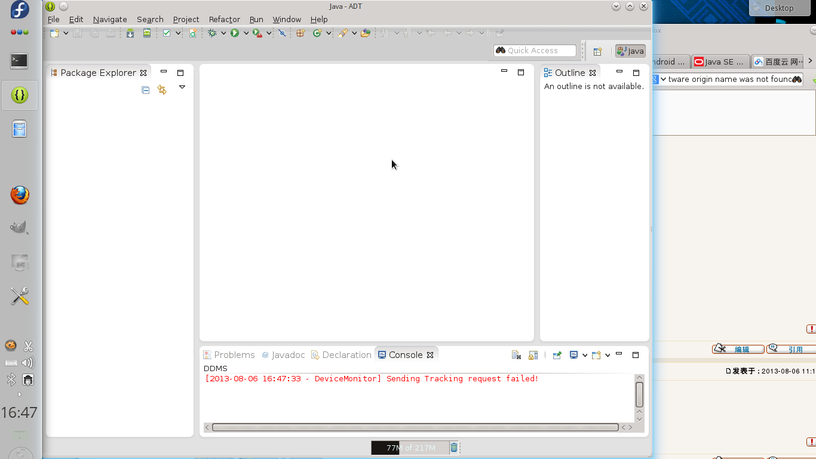816x459 pixels.
Task: Expand the Debug dropdown arrow
Action: point(223,33)
